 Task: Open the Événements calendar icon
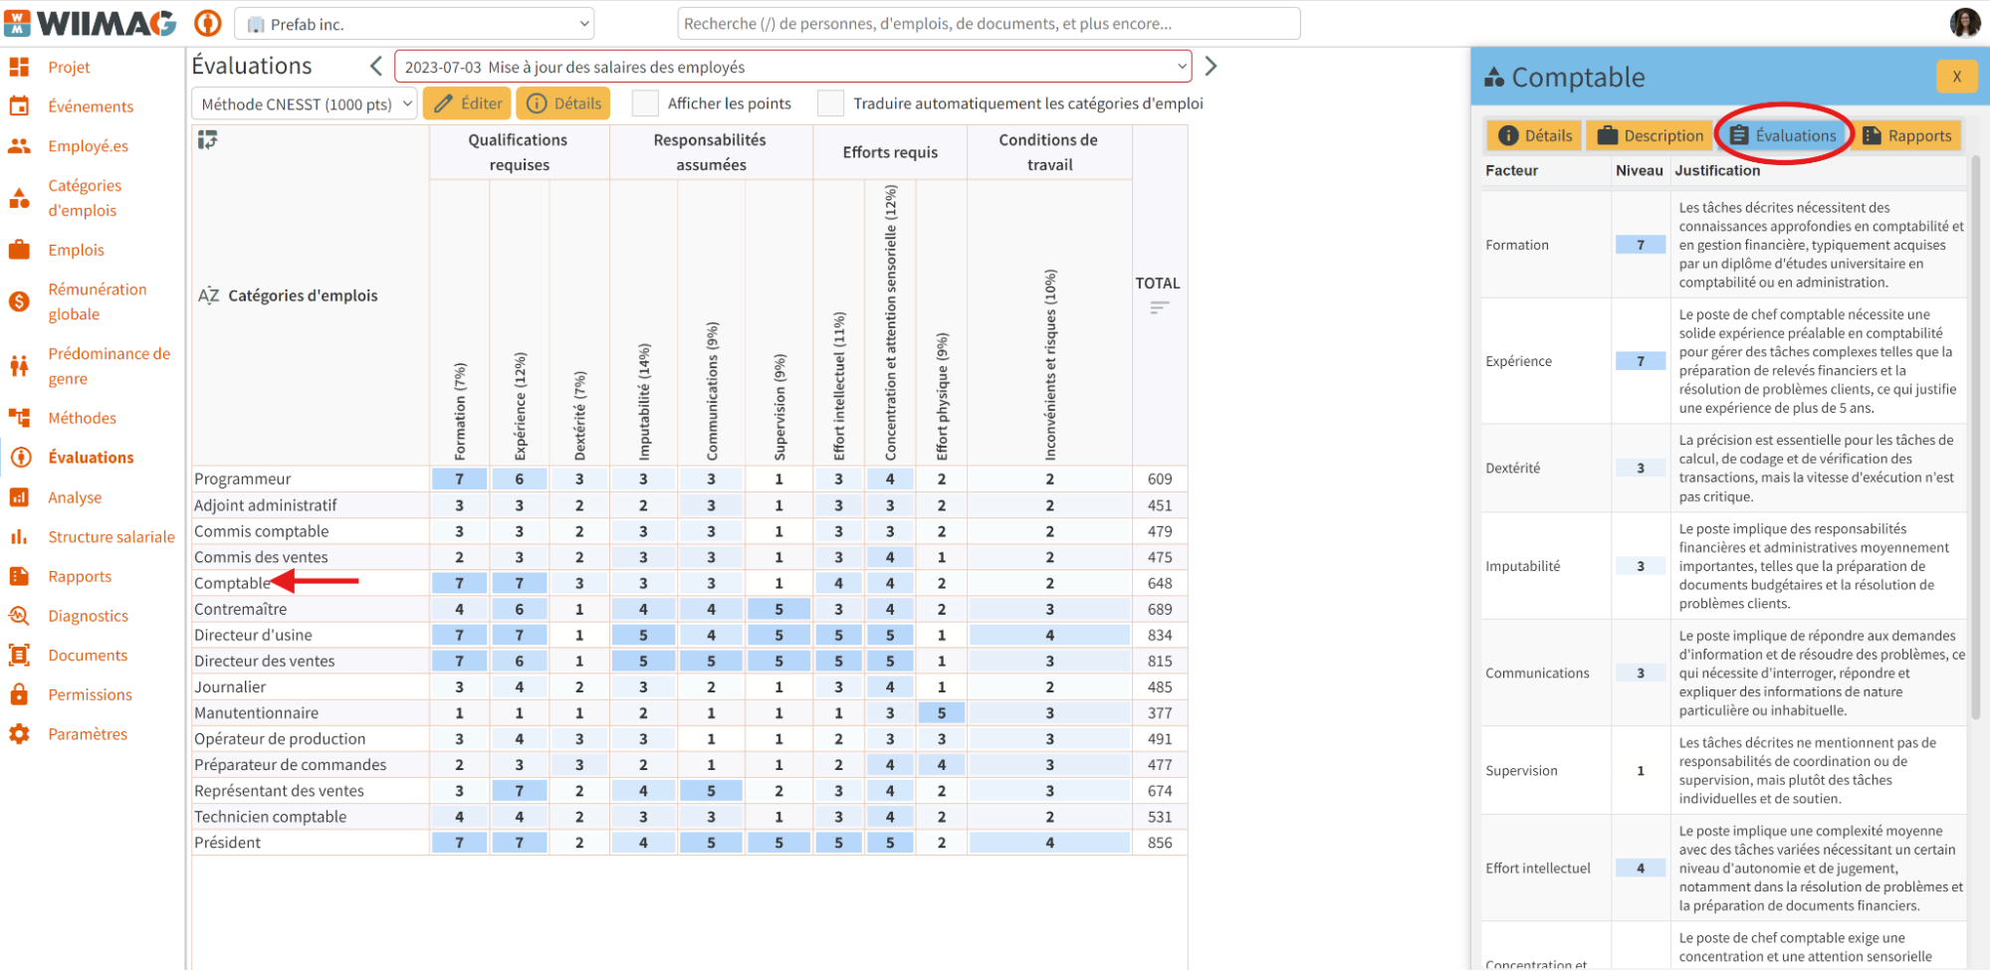tap(19, 105)
